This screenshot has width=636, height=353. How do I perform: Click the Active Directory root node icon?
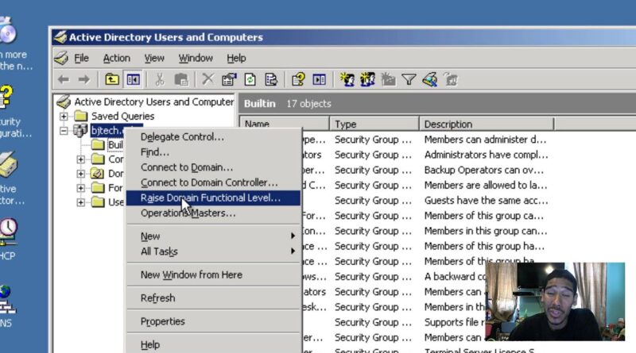click(64, 102)
